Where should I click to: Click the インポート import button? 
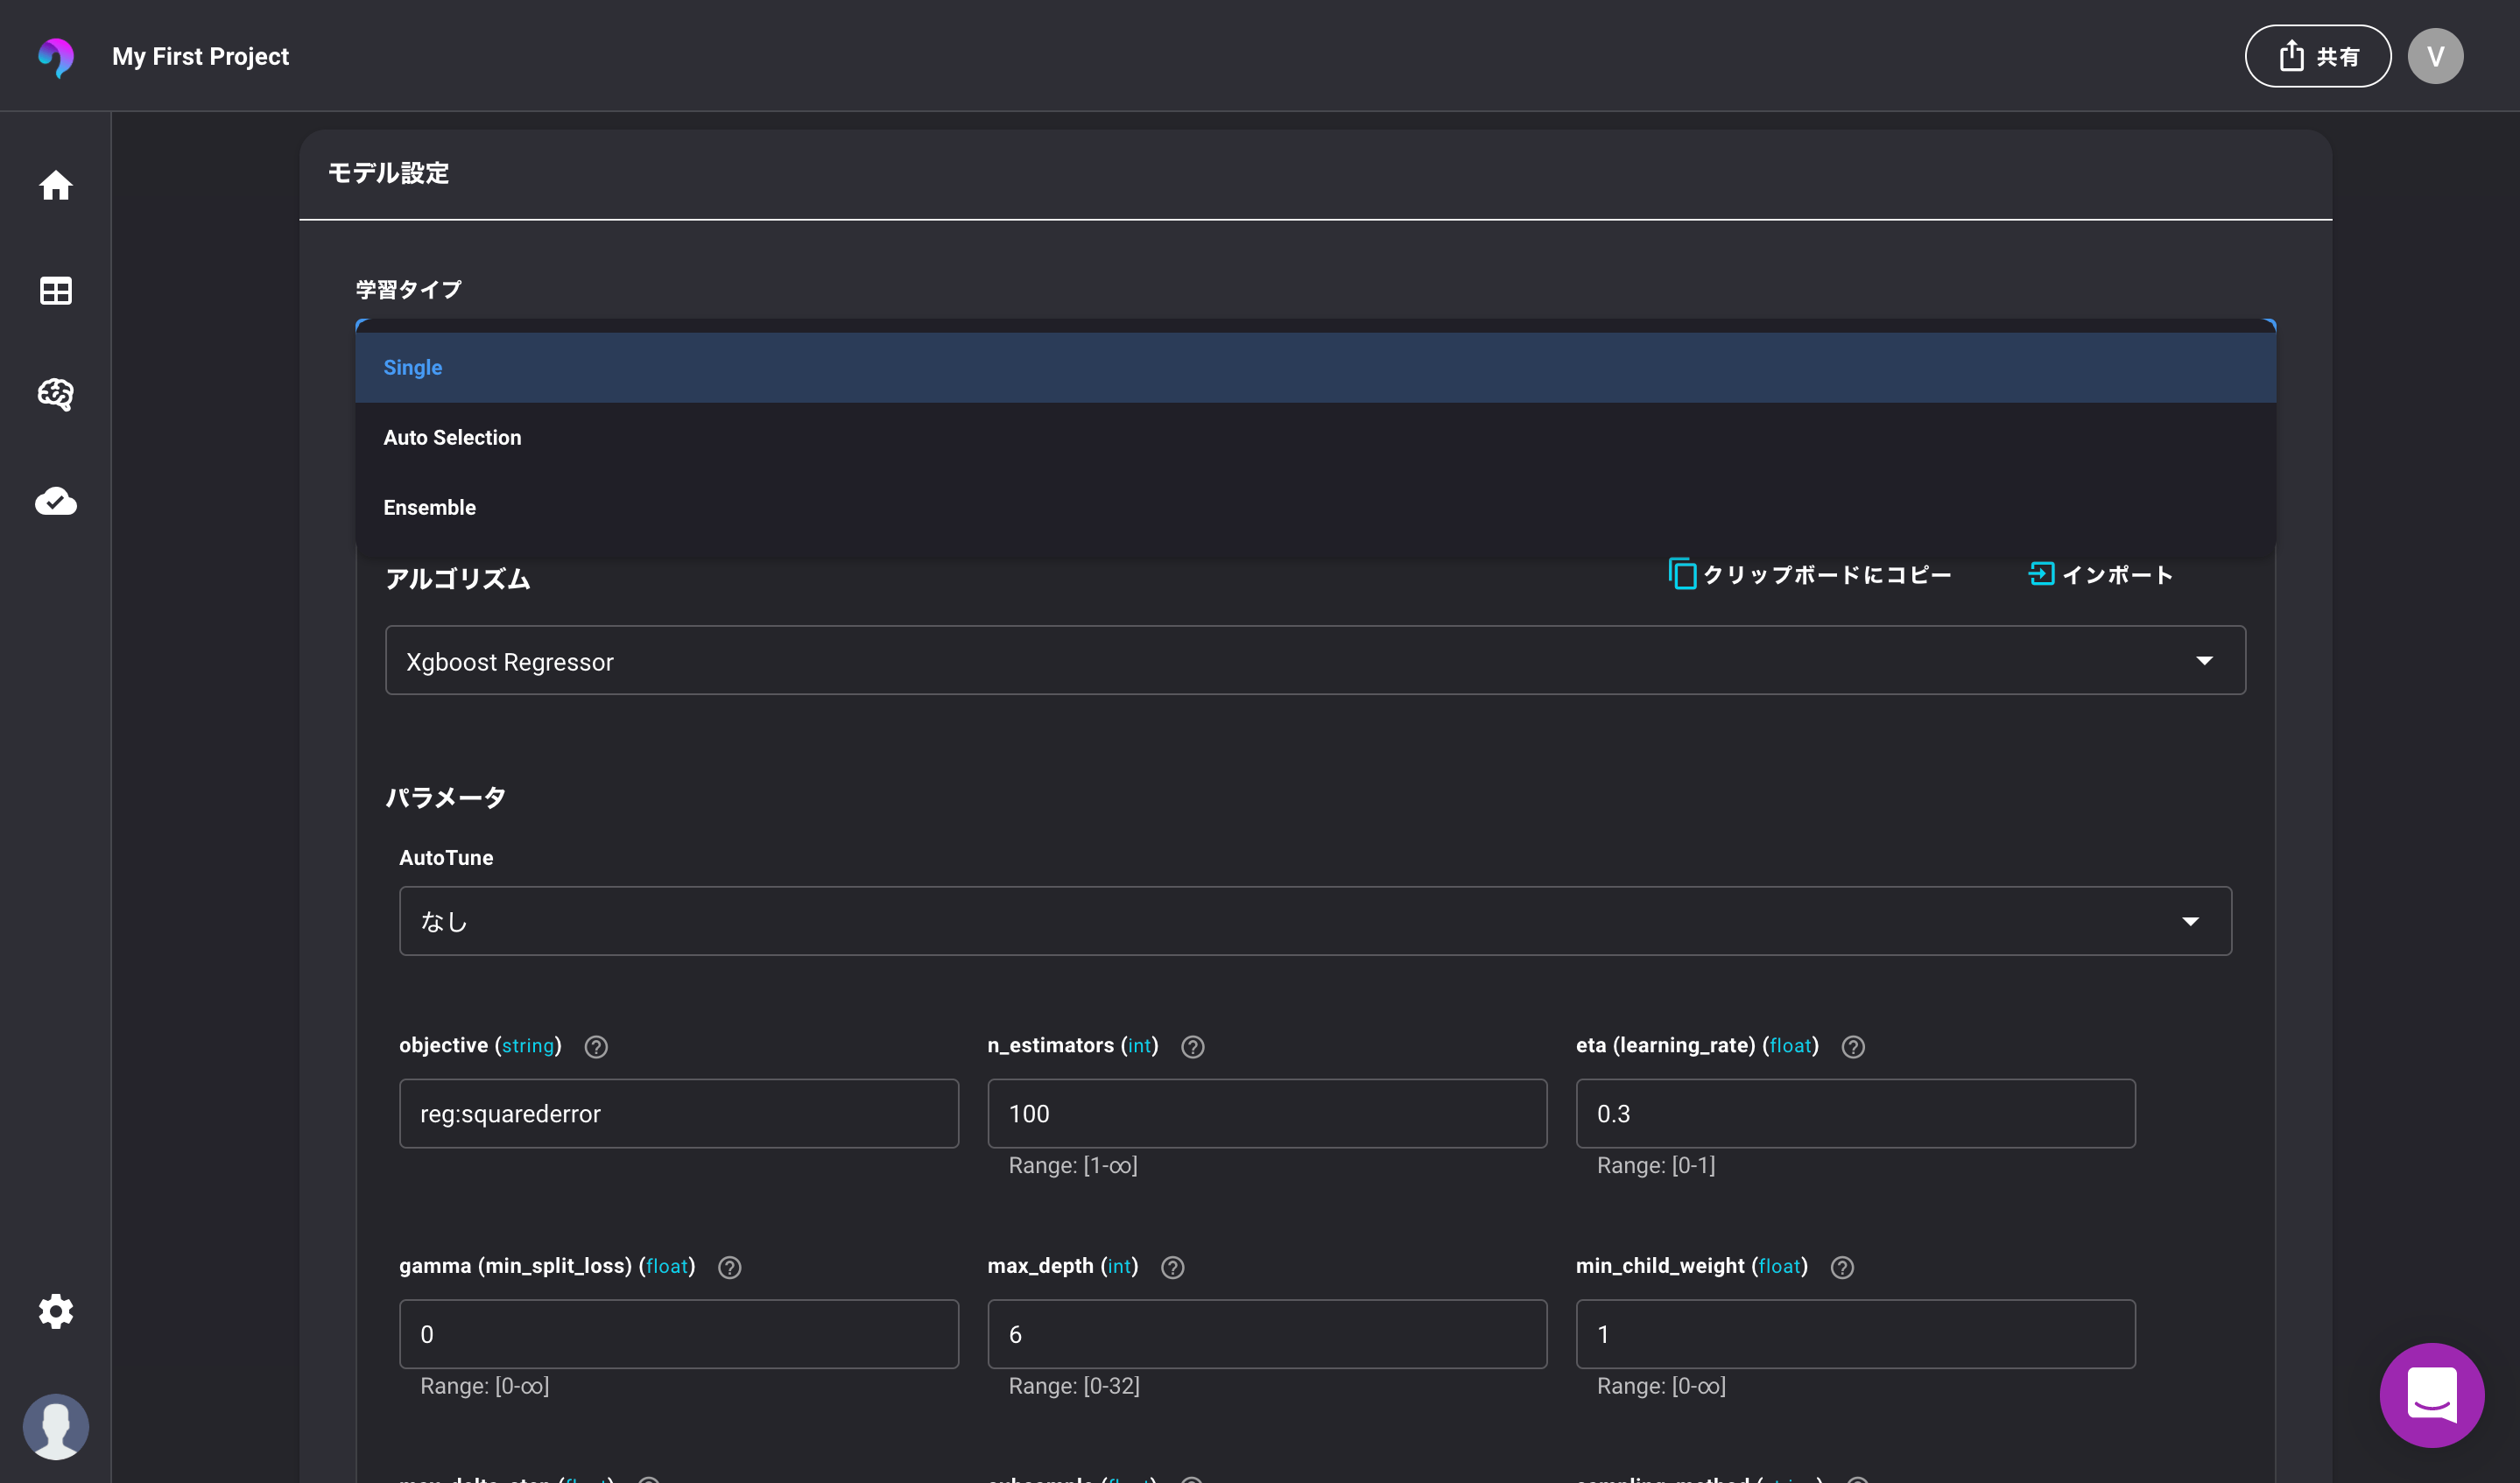click(x=2100, y=575)
